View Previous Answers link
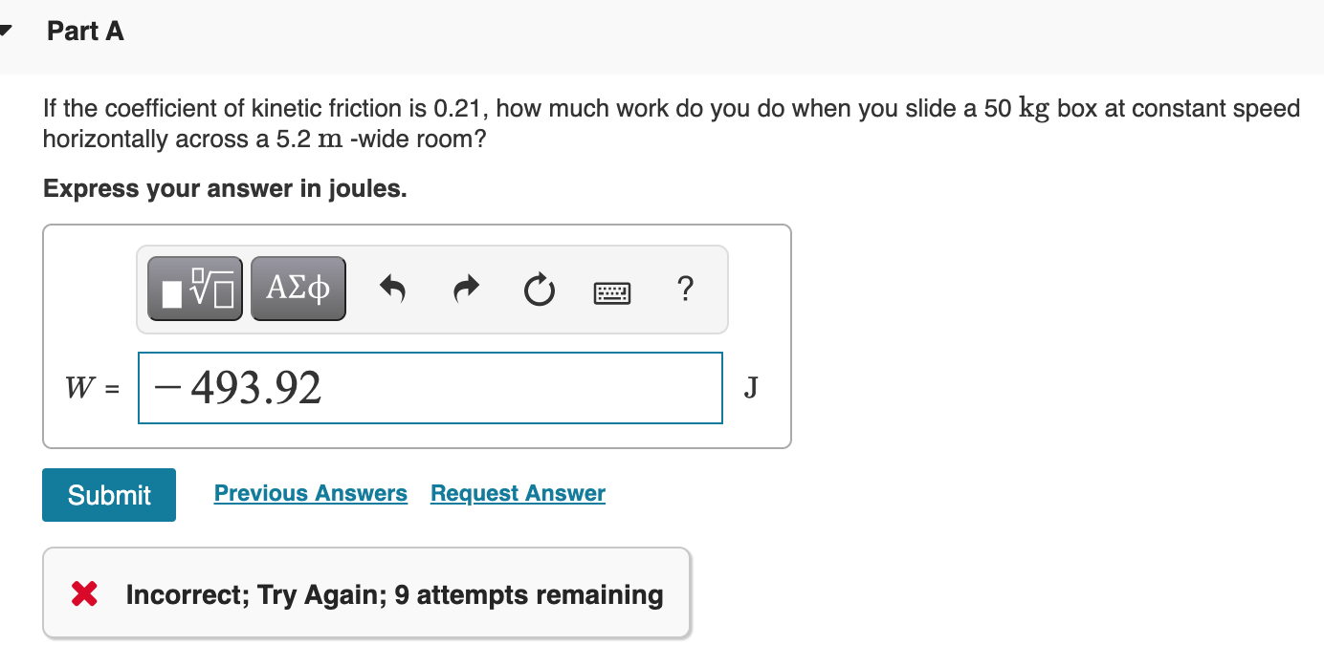This screenshot has height=667, width=1324. coord(311,493)
